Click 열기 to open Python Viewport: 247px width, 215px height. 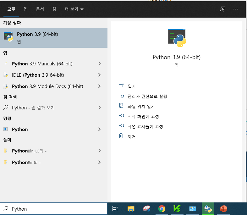point(132,86)
